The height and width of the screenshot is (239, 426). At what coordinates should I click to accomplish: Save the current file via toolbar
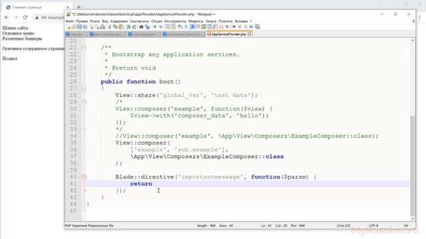click(79, 27)
